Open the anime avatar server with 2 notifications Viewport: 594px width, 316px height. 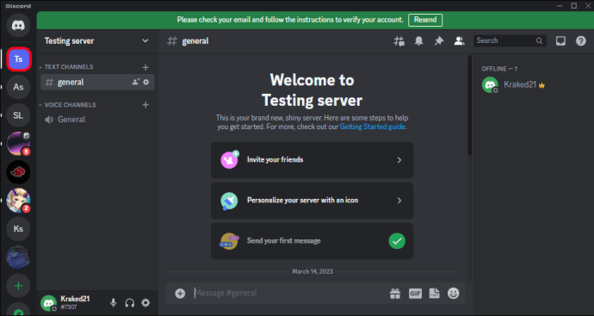click(18, 201)
